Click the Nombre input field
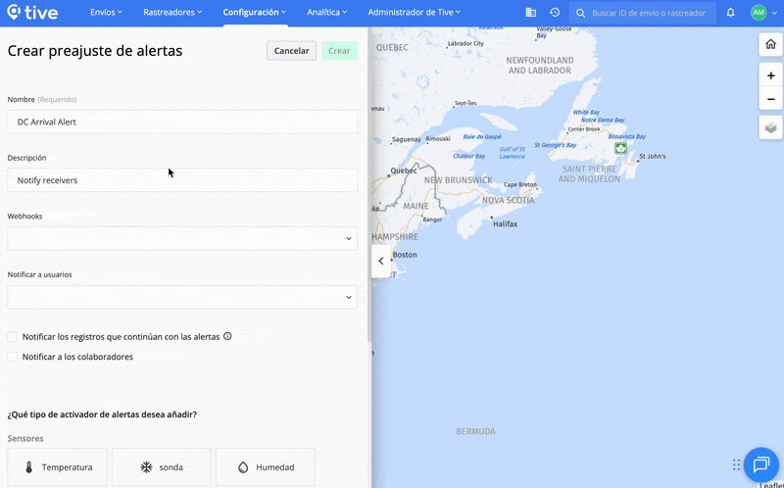Screen dimensions: 784x488 pos(182,122)
